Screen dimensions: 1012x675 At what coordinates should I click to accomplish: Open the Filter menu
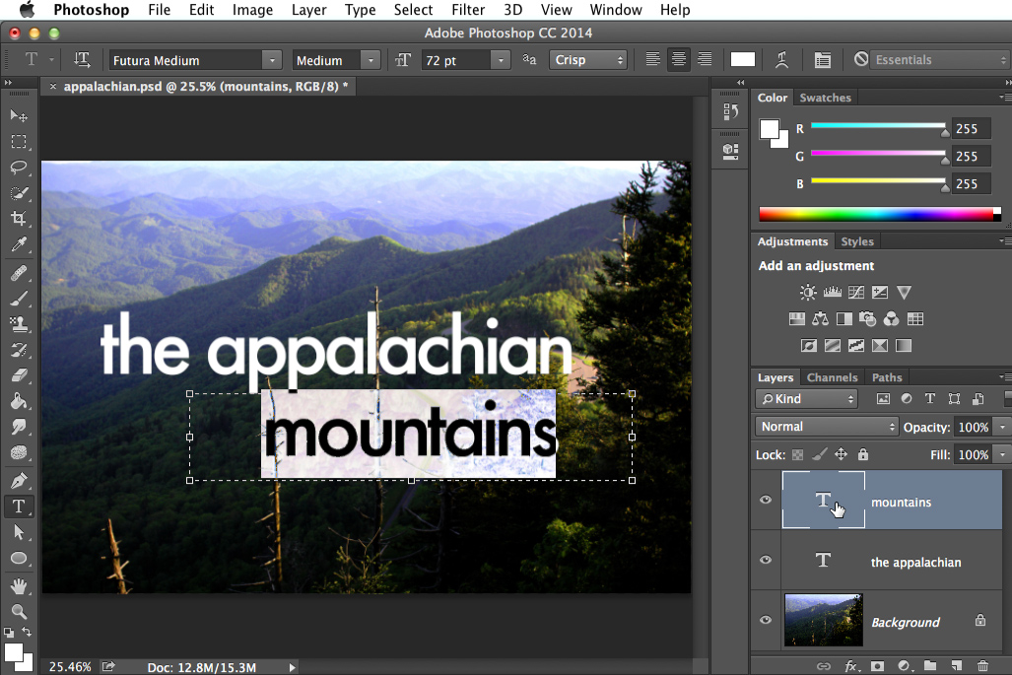(x=467, y=10)
